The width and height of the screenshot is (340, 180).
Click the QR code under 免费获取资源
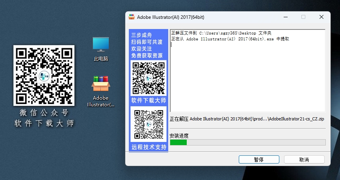(149, 78)
